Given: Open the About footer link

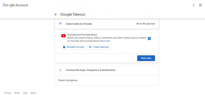Looking at the screenshot, I should tap(33, 93).
